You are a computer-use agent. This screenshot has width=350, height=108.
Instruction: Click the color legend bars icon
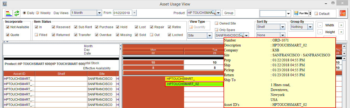(x=9, y=13)
